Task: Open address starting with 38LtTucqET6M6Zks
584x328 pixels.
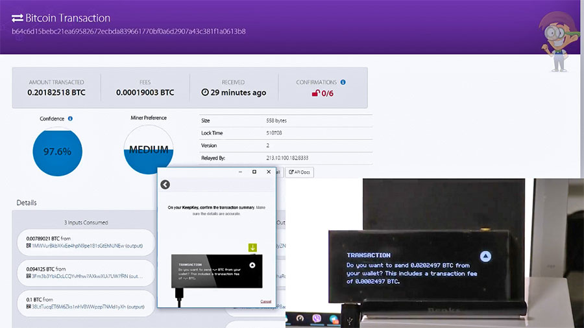Action: click(79, 307)
